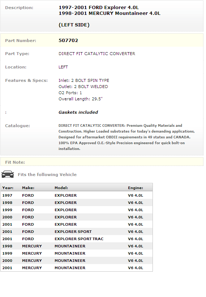The image size is (206, 297).
Task: Select the 2000 Ford Explorer row
Action: click(77, 217)
